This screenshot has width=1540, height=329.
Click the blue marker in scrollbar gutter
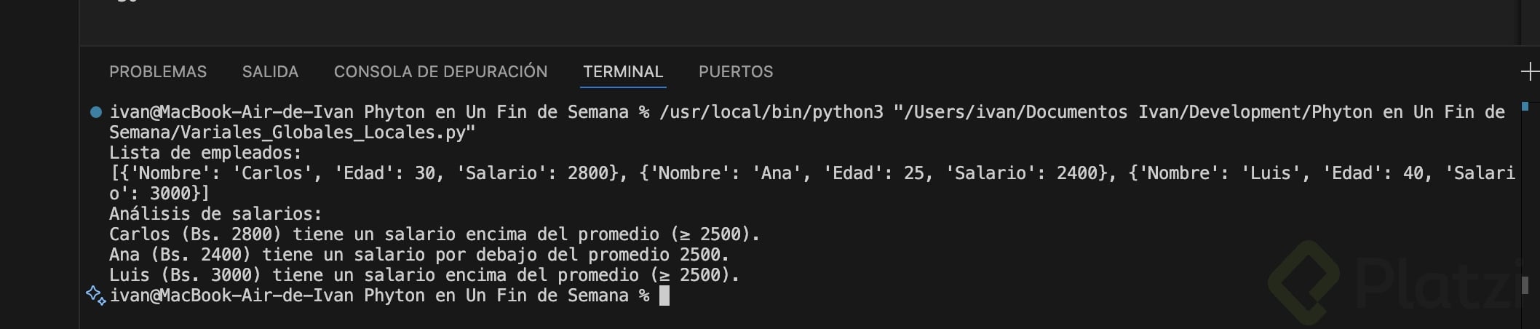coord(1525,107)
